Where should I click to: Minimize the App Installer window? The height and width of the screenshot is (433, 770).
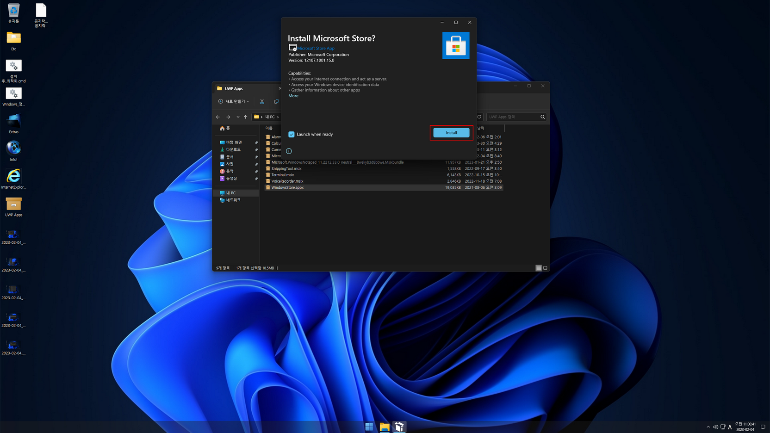tap(442, 22)
